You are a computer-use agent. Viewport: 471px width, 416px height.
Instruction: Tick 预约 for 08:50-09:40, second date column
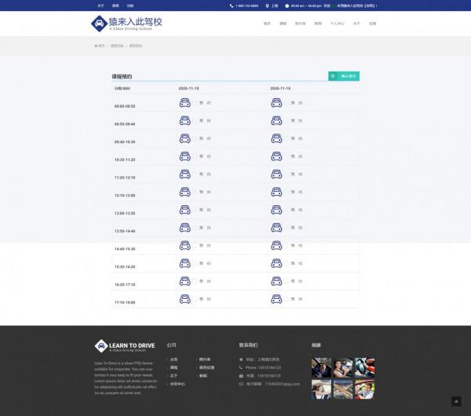click(287, 120)
